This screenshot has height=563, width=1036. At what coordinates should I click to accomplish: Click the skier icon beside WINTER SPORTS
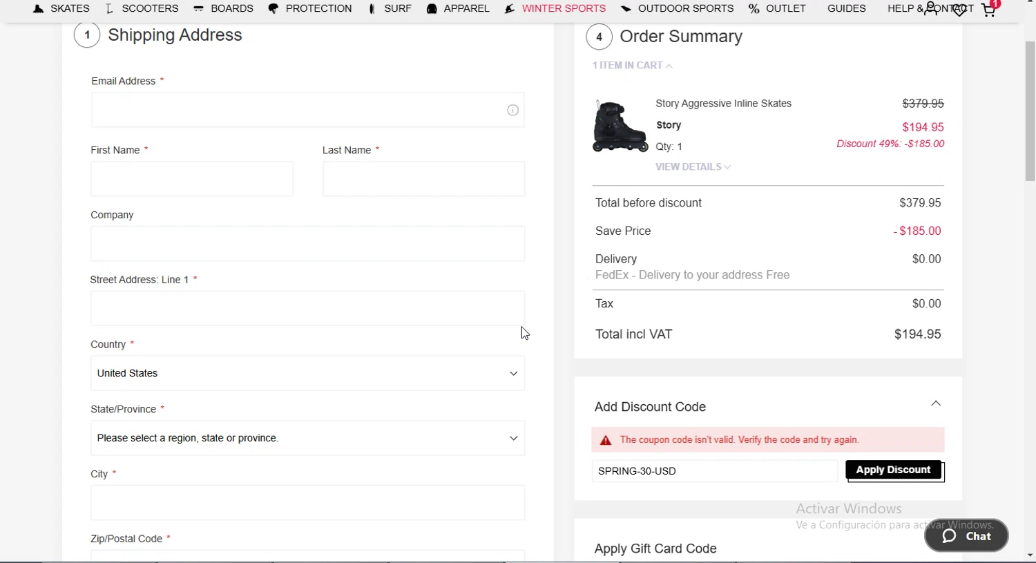pyautogui.click(x=510, y=9)
